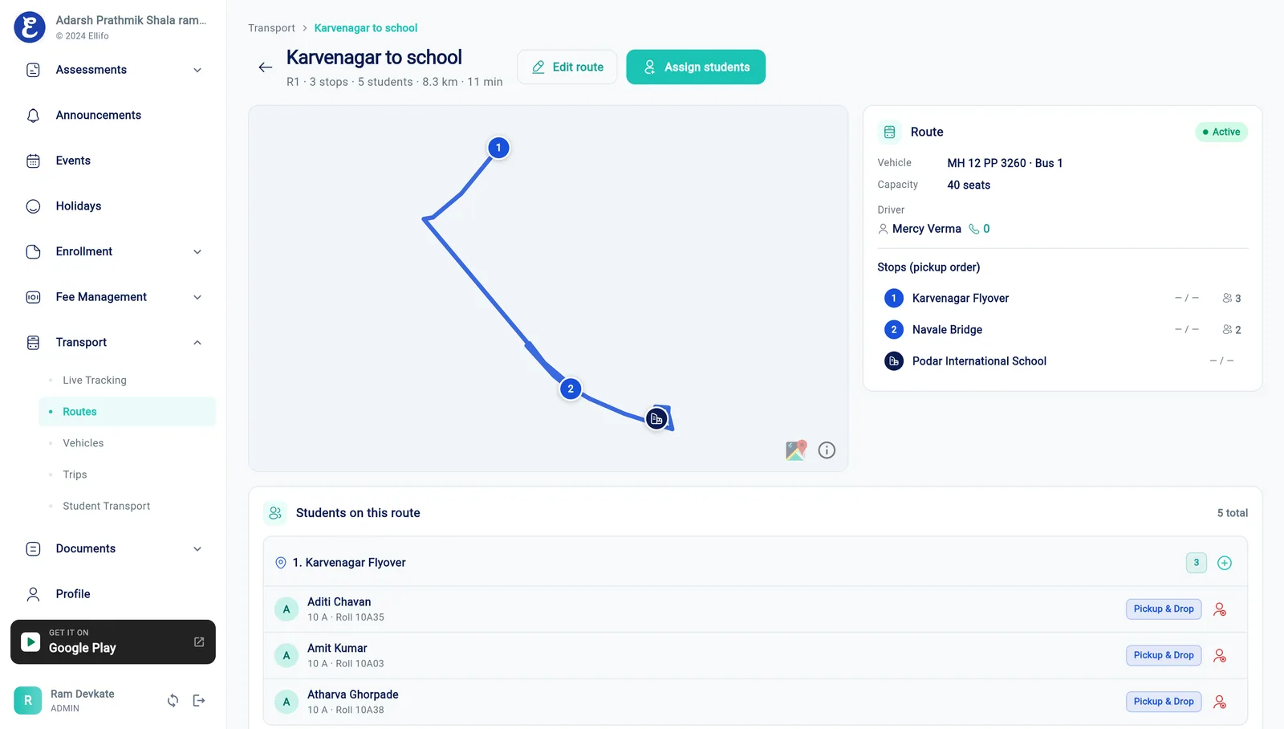
Task: Click the Enrollment sidebar icon
Action: [x=33, y=251]
